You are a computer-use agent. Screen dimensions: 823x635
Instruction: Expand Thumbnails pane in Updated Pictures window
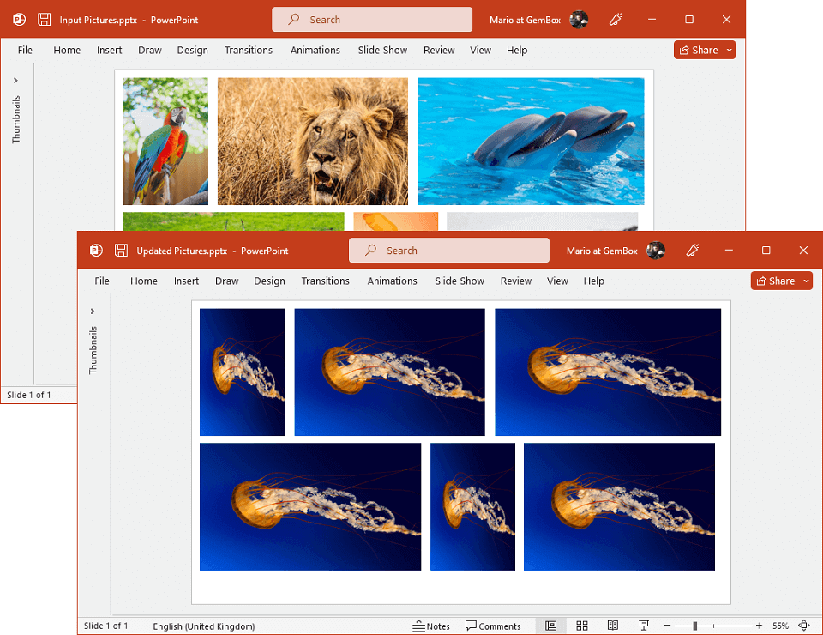tap(93, 311)
